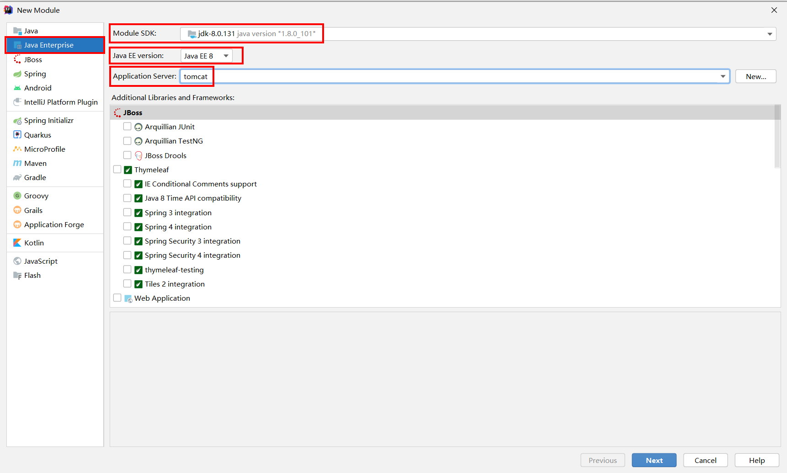Image resolution: width=787 pixels, height=473 pixels.
Task: Click the Arquillian JUnit framework icon
Action: tap(138, 127)
